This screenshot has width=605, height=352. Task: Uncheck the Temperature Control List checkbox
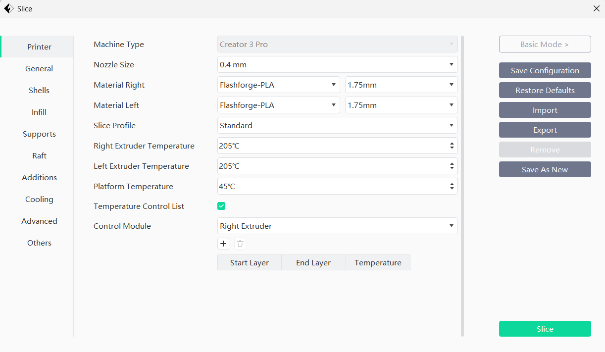pyautogui.click(x=221, y=206)
